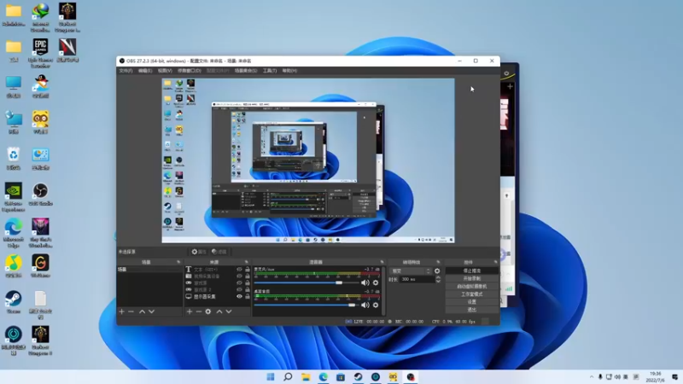Click the Windows Start button in the taskbar
This screenshot has width=683, height=384.
click(x=271, y=376)
